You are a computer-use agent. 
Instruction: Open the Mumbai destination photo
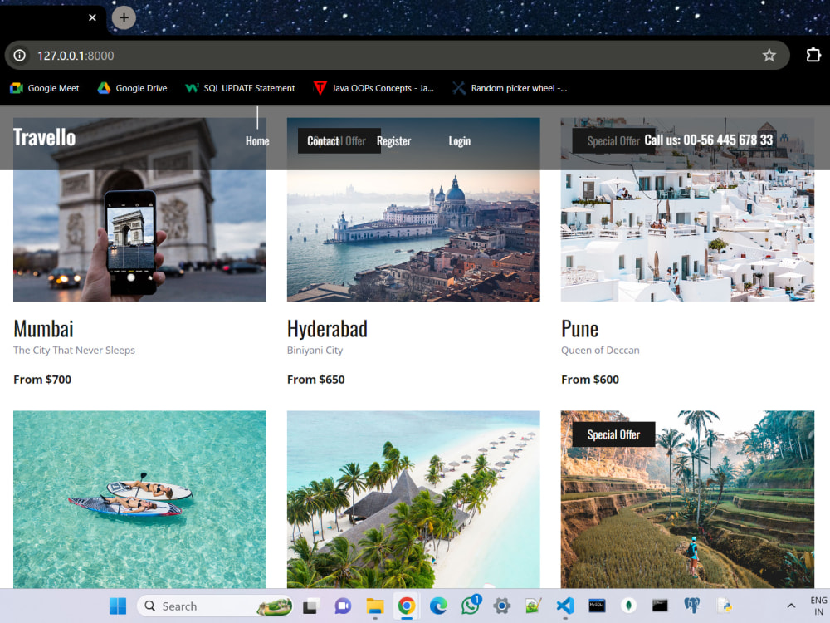pos(139,209)
